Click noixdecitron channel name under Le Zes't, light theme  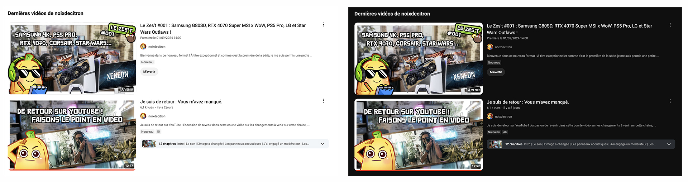[157, 47]
